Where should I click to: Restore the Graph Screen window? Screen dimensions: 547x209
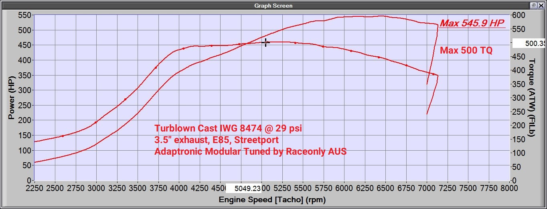point(533,6)
